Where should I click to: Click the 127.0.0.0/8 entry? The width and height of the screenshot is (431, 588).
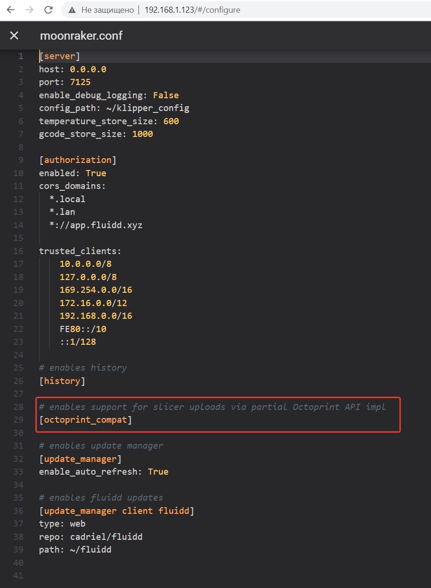88,277
